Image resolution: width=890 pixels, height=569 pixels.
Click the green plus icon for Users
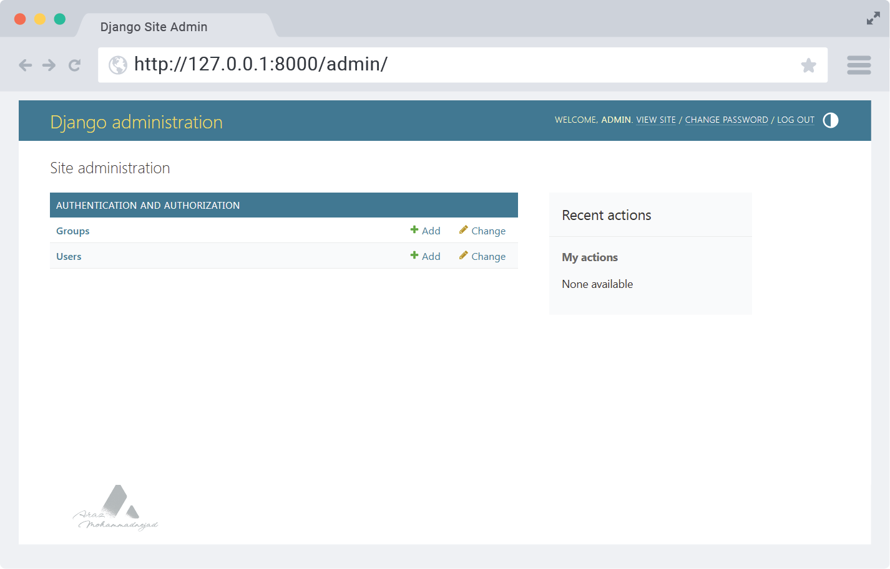pyautogui.click(x=414, y=256)
